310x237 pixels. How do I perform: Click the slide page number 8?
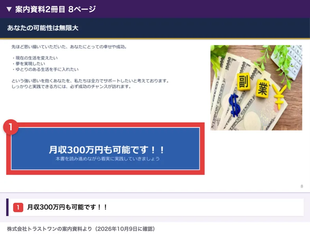coord(302,186)
